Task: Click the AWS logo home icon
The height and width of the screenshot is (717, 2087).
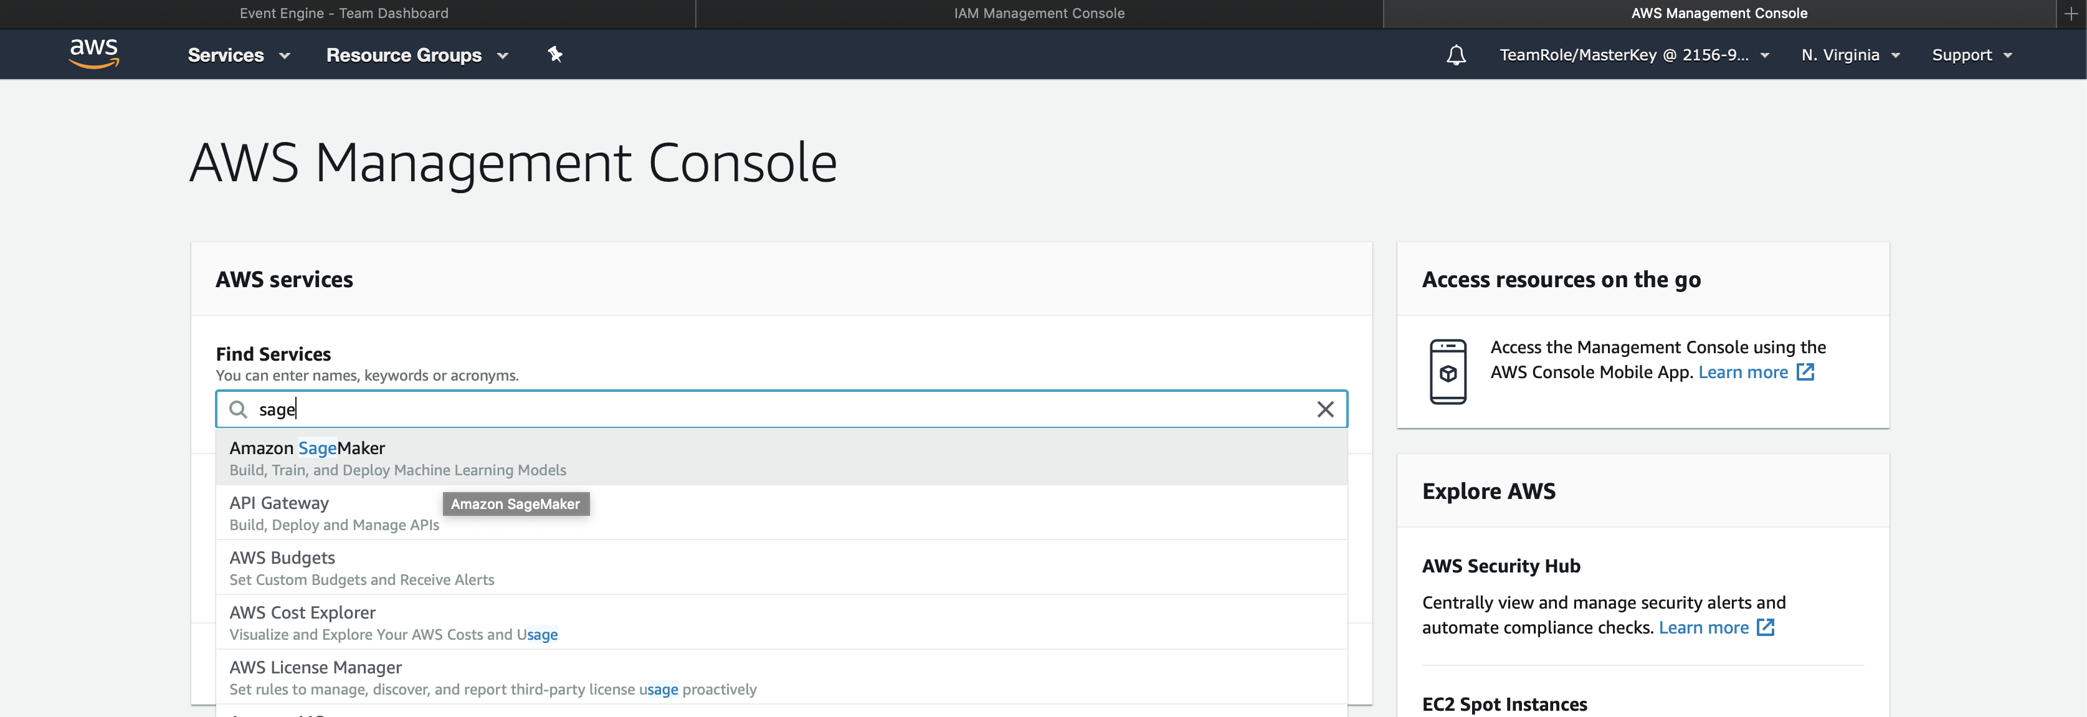Action: click(x=94, y=54)
